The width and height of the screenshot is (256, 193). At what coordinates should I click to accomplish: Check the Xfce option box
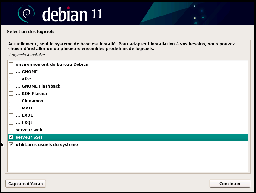click(x=11, y=79)
